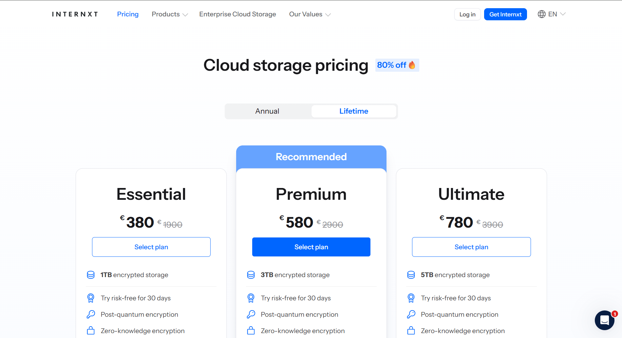Click the Log in button

467,14
